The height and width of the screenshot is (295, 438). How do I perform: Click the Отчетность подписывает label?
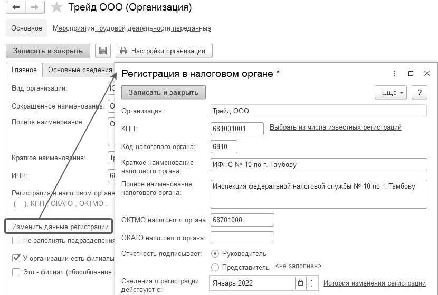coord(161,254)
